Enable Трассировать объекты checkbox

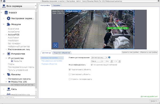tap(70, 74)
